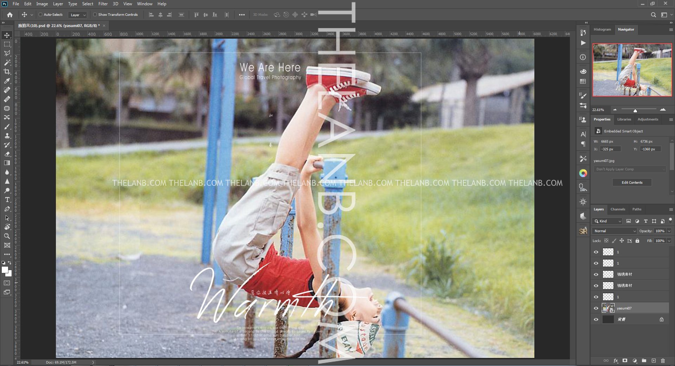Select the Eraser tool
Screen dimensions: 675x366
click(7, 154)
